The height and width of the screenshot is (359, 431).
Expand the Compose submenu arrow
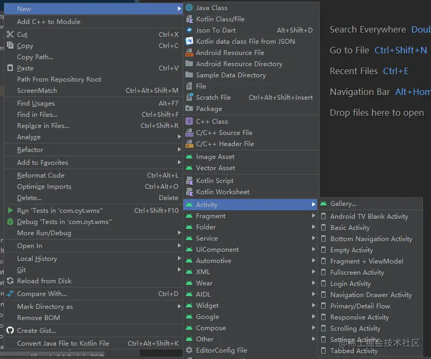click(313, 328)
